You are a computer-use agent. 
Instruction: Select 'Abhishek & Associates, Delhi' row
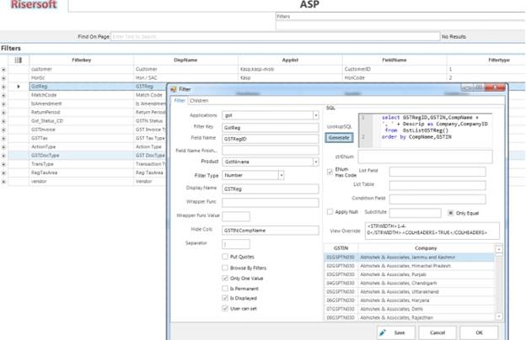click(410, 309)
